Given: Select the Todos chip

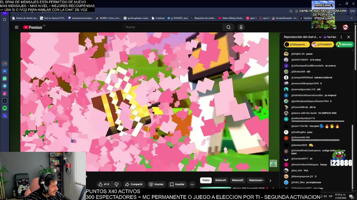Looking at the screenshot, I should (x=206, y=180).
